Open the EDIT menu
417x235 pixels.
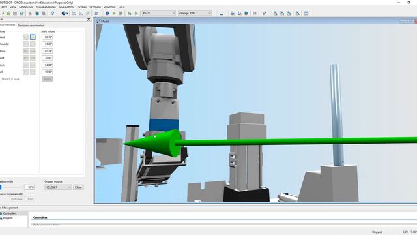point(5,7)
